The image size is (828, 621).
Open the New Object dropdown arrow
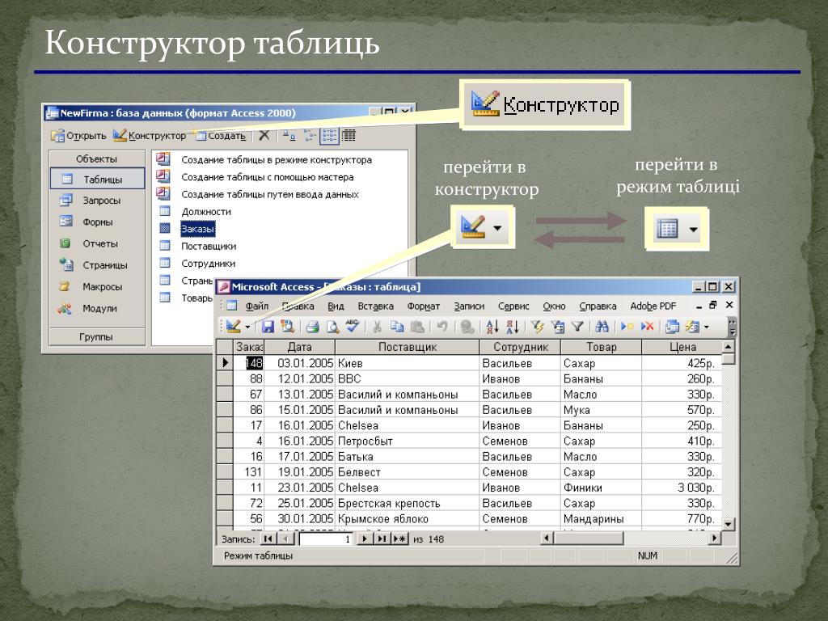click(707, 327)
